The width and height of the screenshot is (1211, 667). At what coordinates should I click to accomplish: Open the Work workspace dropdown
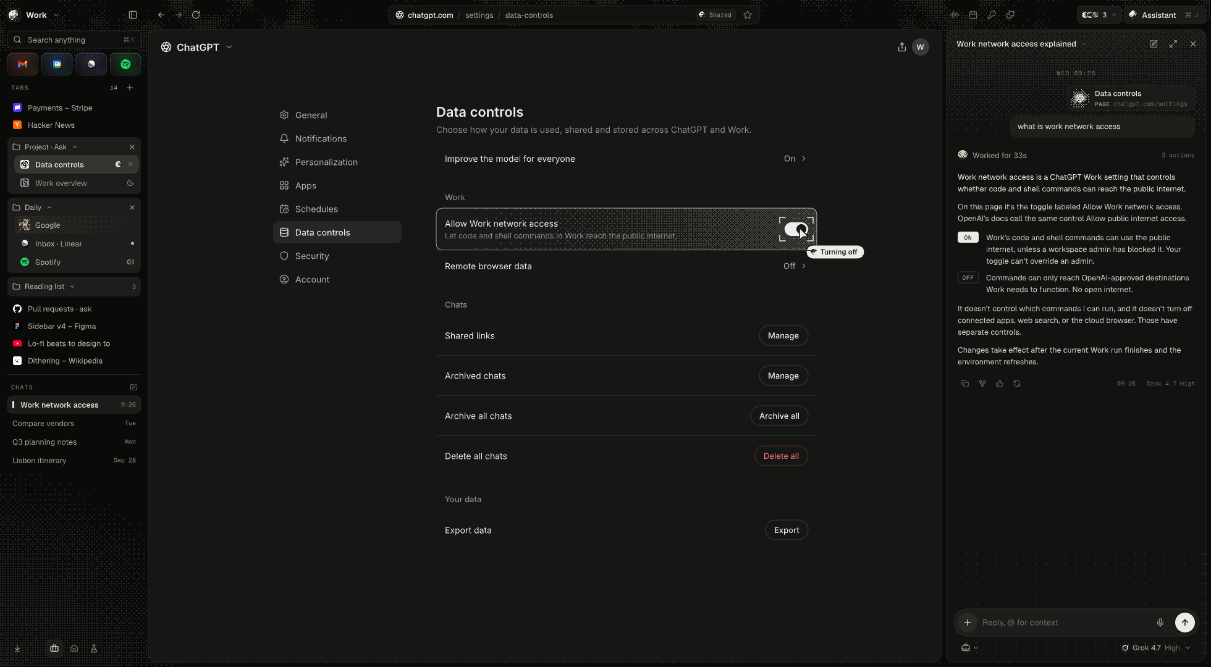35,15
